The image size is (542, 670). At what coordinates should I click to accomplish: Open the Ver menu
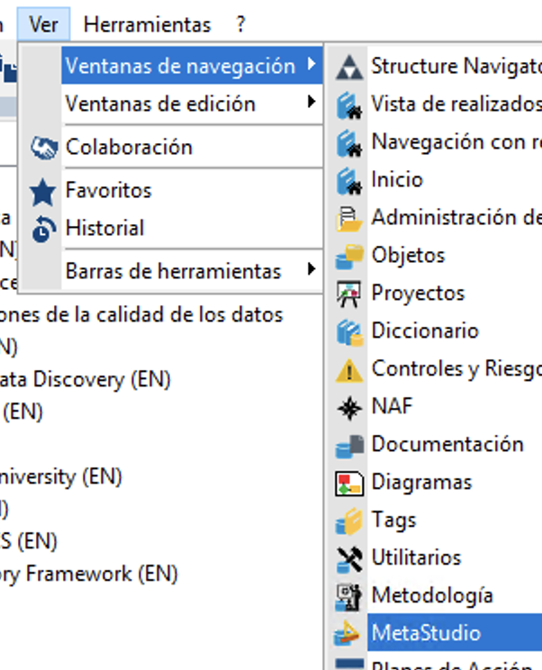coord(43,24)
